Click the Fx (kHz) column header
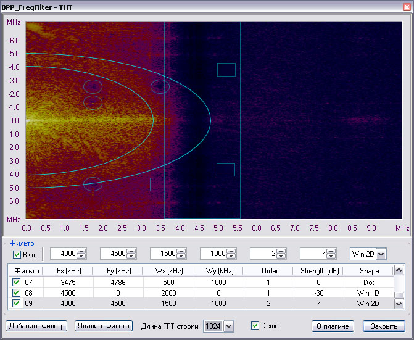 (68, 271)
